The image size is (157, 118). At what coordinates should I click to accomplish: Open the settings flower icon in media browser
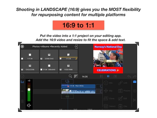click(x=22, y=46)
